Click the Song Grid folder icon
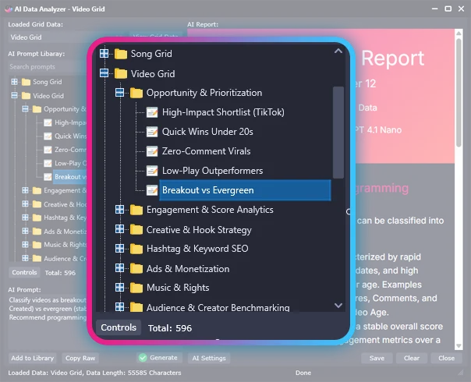The height and width of the screenshot is (382, 471). click(120, 54)
